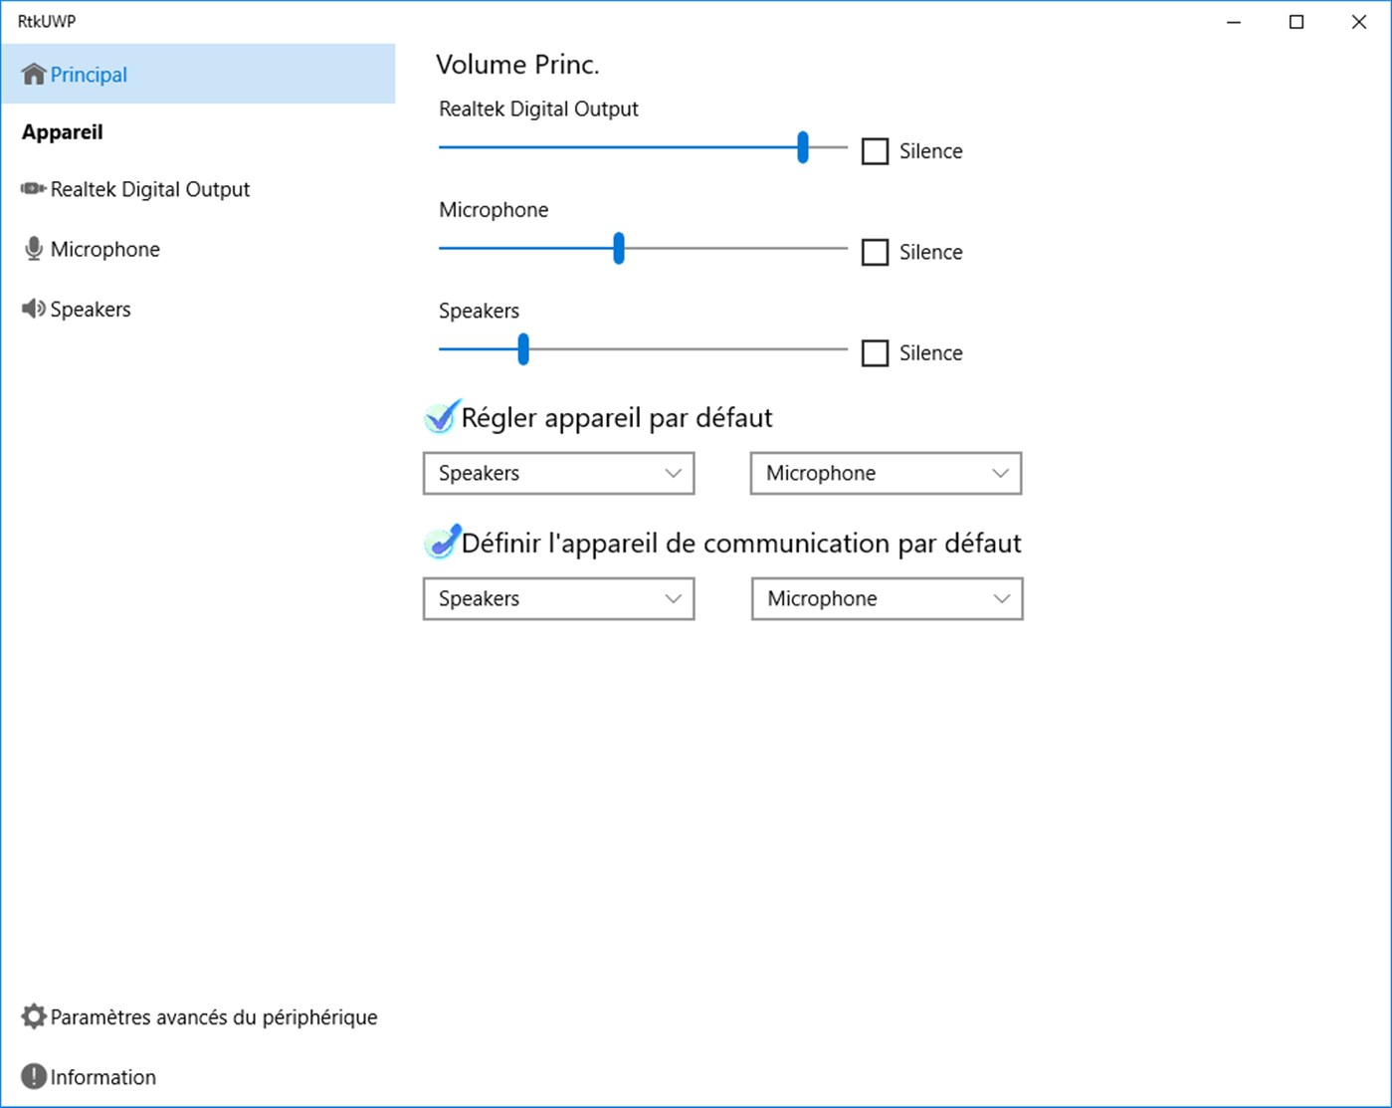Screen dimensions: 1392x1108
Task: Open the default recording Microphone dropdown
Action: pyautogui.click(x=886, y=473)
